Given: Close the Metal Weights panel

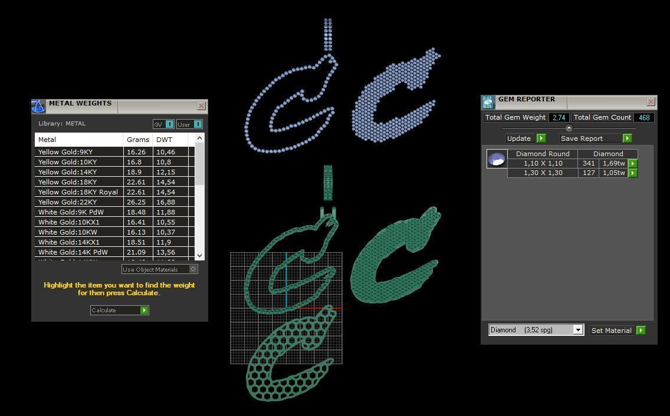Looking at the screenshot, I should 202,105.
